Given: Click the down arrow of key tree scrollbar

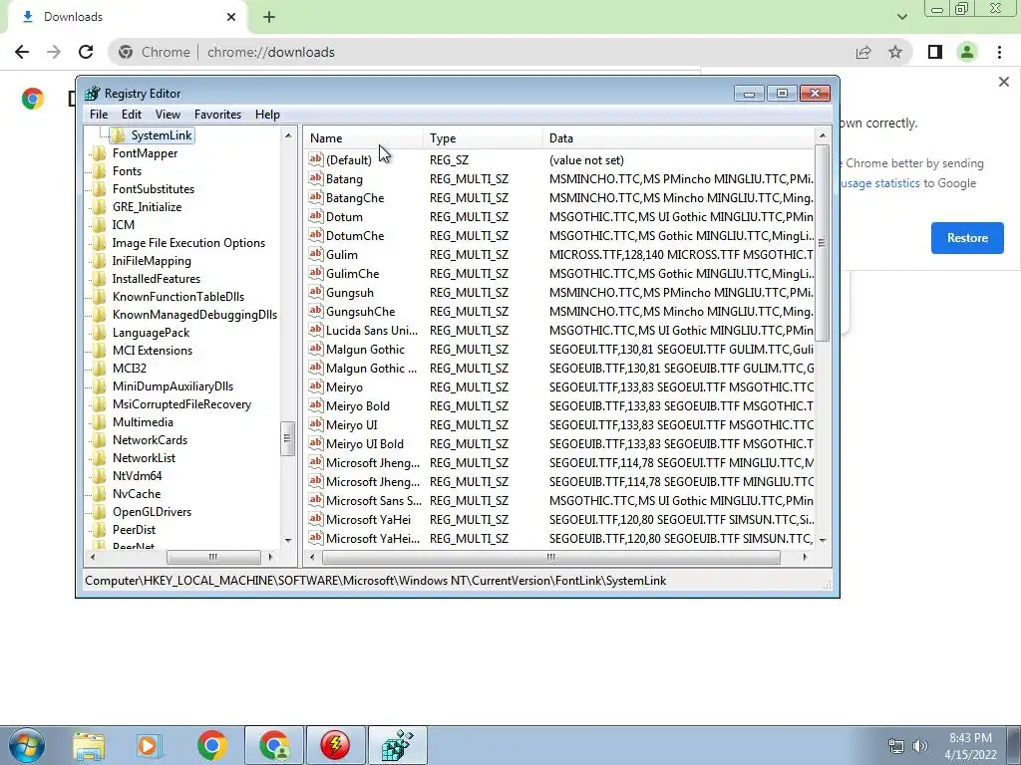Looking at the screenshot, I should 288,541.
